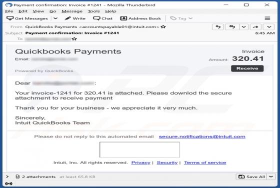Open the Go menu
280x188 pixels.
pos(52,11)
